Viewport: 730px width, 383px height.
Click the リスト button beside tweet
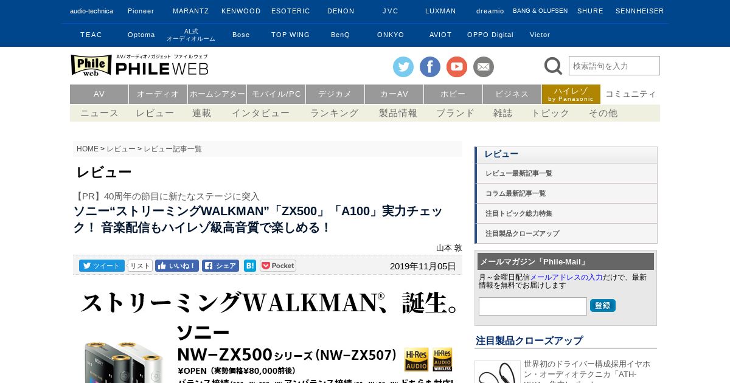140,266
